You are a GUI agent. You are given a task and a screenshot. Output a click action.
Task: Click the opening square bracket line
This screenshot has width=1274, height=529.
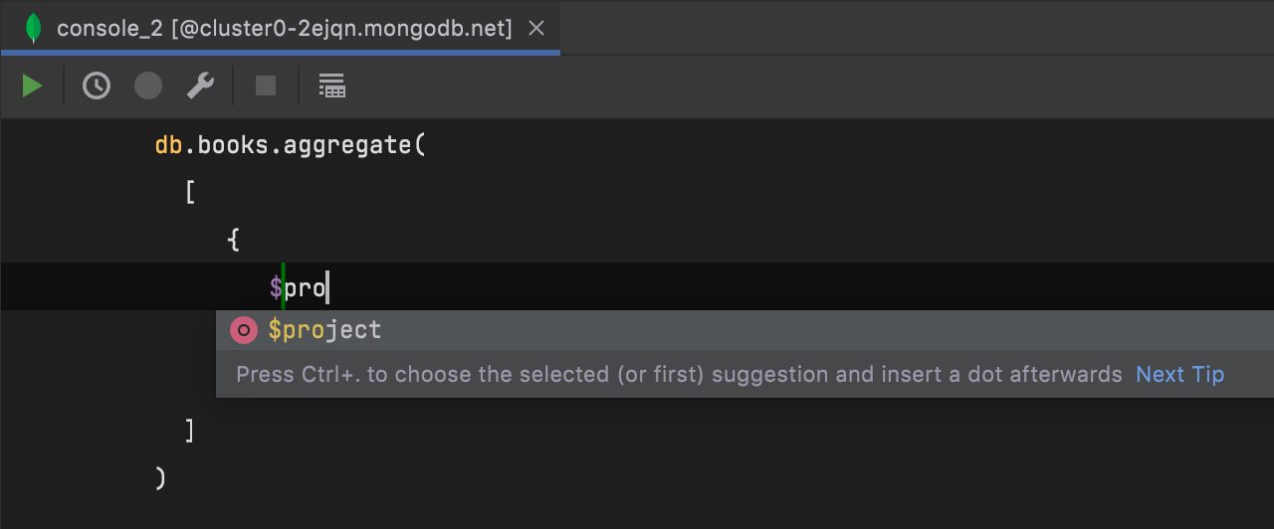pos(190,192)
